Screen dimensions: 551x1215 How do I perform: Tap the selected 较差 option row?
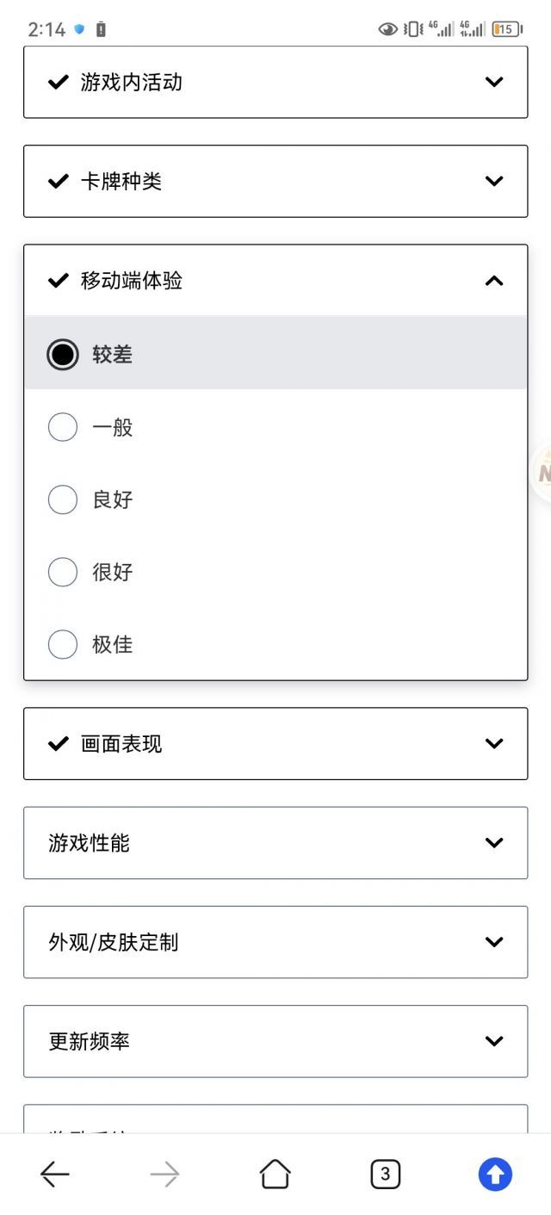[275, 353]
